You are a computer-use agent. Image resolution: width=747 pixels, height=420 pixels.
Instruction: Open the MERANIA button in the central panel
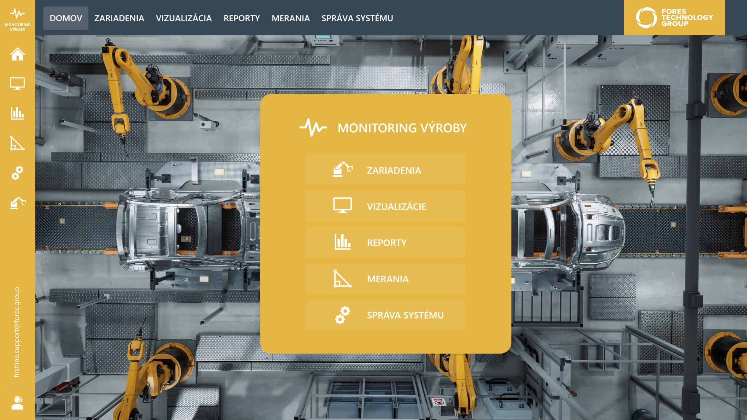[x=386, y=279]
